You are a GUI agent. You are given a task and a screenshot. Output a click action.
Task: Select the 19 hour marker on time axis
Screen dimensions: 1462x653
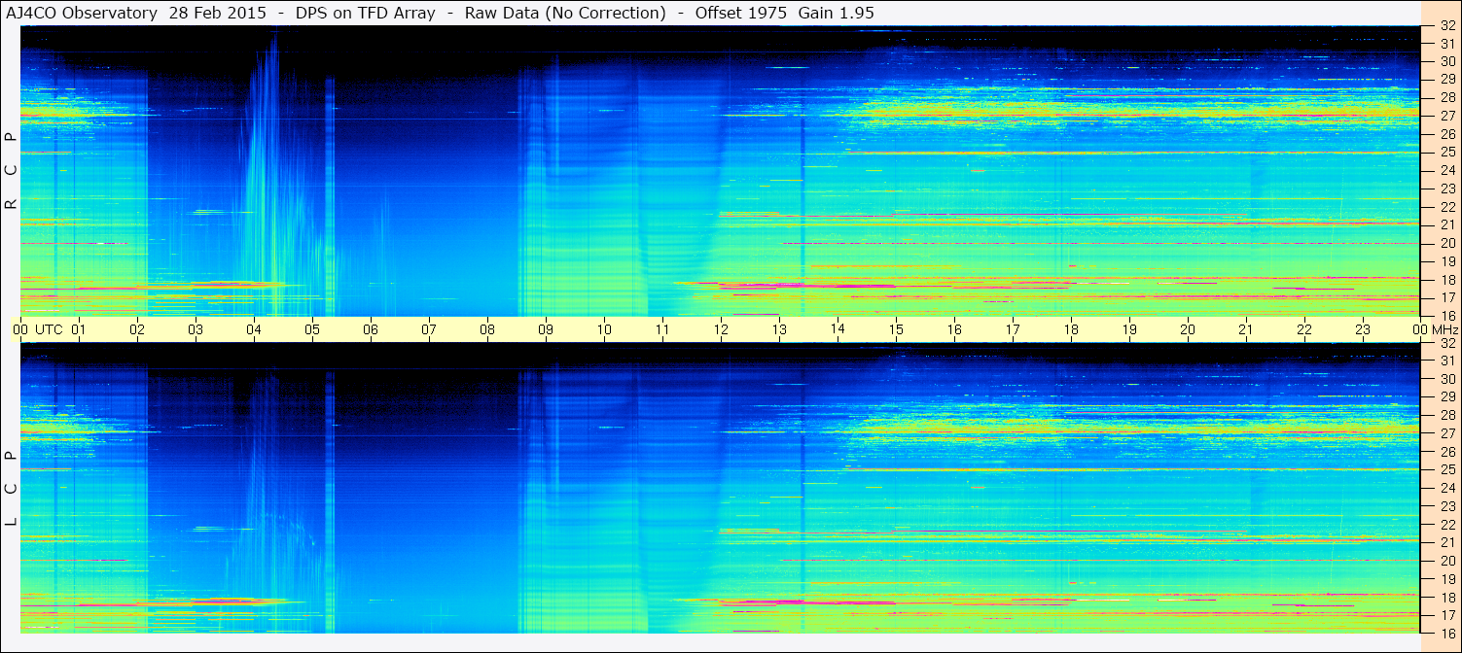(1129, 329)
